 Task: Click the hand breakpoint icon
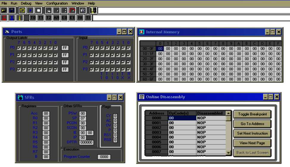[49, 10]
